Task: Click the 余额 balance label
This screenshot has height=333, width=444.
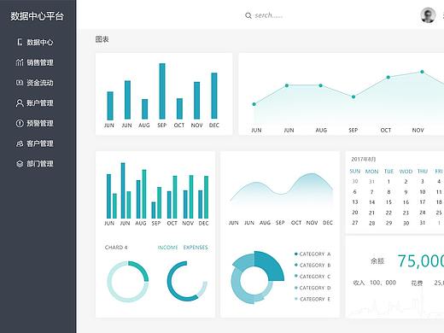Action: coord(377,261)
